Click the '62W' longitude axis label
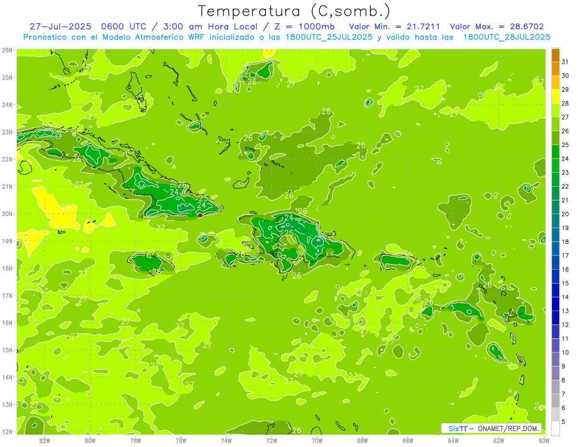This screenshot has height=447, width=578. [499, 441]
